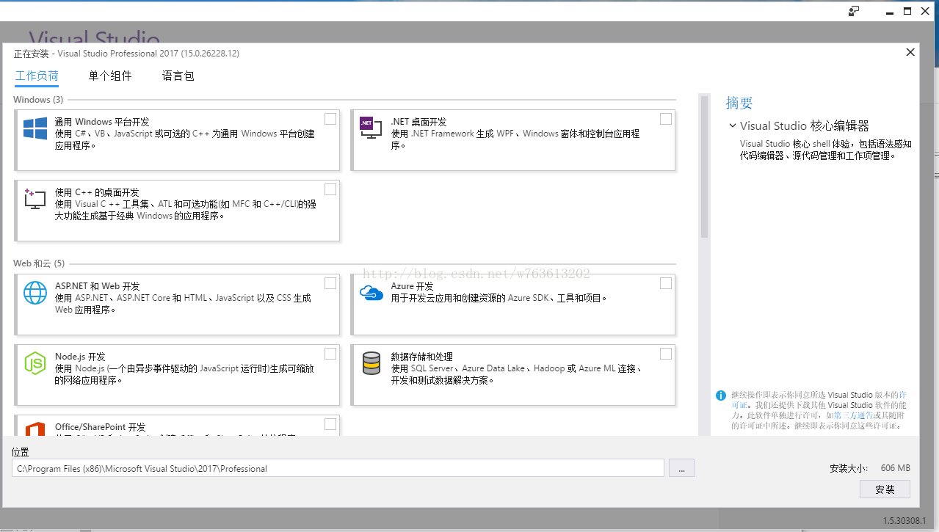Click the 摘要 heading
This screenshot has height=532, width=939.
point(739,103)
